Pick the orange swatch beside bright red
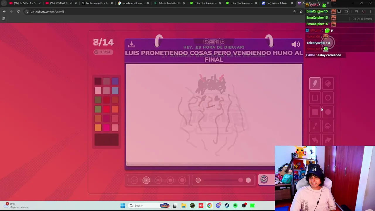Image resolution: width=375 pixels, height=211 pixels. tap(115, 109)
